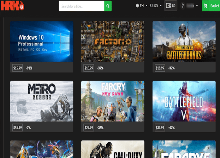Click the $55.99 price on Metro Exodus
This screenshot has height=158, width=220.
(17, 127)
